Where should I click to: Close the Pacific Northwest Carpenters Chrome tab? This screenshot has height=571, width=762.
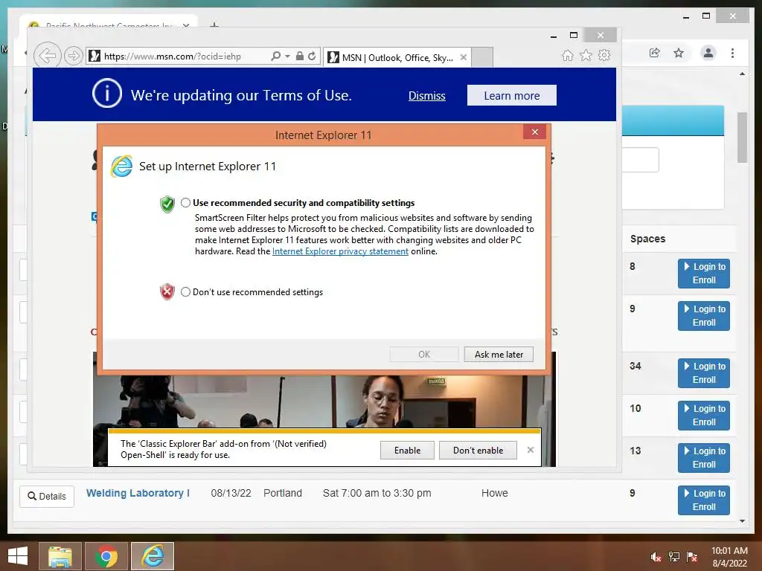click(186, 25)
